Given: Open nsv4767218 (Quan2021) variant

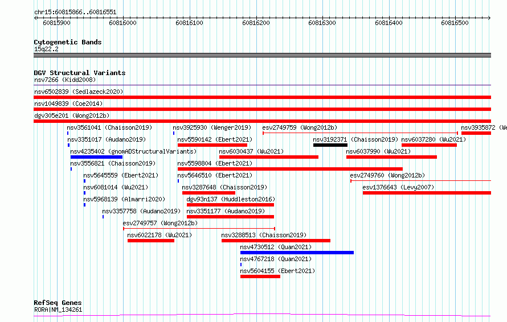Looking at the screenshot, I should point(276,259).
